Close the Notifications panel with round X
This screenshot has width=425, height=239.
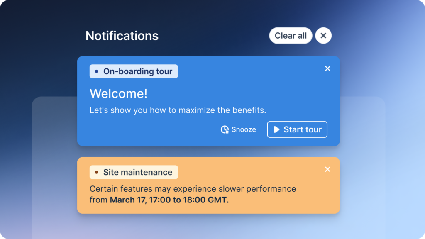pos(323,36)
